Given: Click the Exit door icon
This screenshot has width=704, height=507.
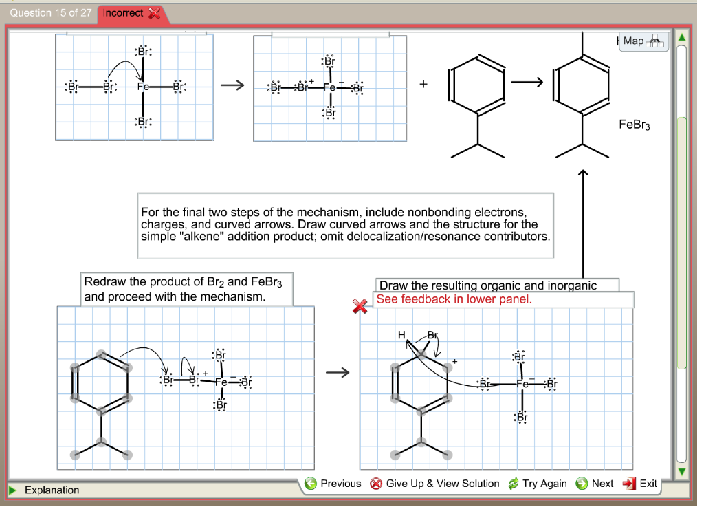Looking at the screenshot, I should (628, 484).
